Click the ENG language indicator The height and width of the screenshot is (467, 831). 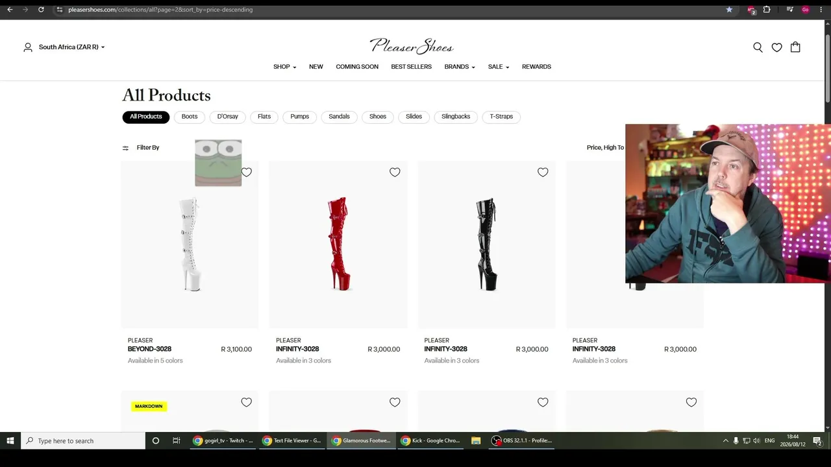(x=770, y=441)
